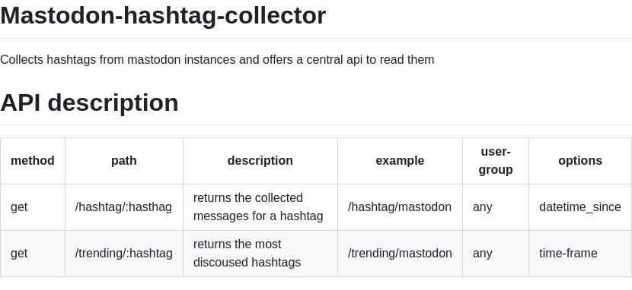
Task: Click the /hashtag/mastodon example cell
Action: pyautogui.click(x=400, y=207)
